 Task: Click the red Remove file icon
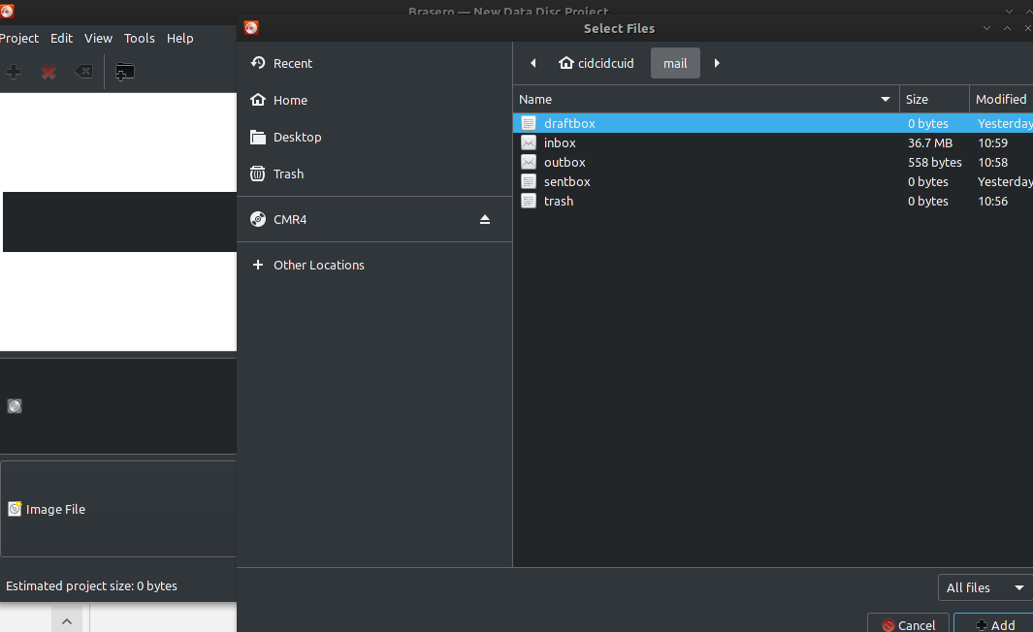[48, 71]
